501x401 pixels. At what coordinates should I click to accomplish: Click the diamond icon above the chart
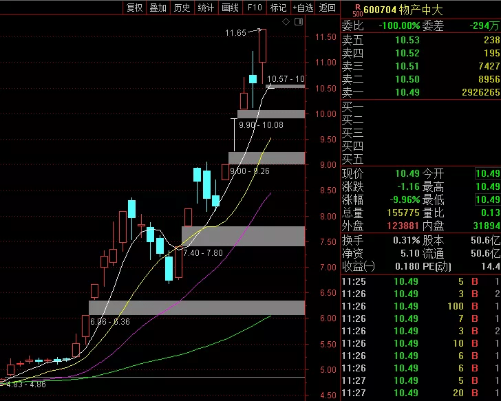286,22
